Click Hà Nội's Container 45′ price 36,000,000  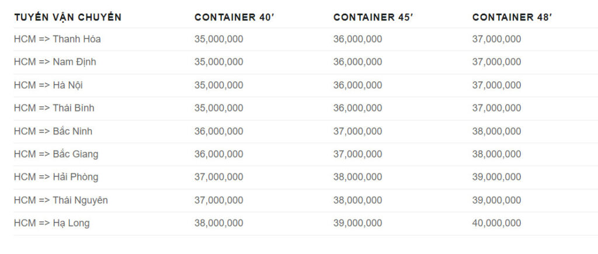[x=358, y=85]
